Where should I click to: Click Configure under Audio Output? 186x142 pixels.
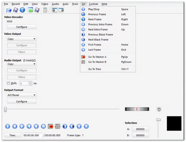[x=22, y=71]
